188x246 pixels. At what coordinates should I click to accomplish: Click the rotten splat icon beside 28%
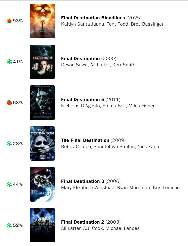tap(9, 143)
